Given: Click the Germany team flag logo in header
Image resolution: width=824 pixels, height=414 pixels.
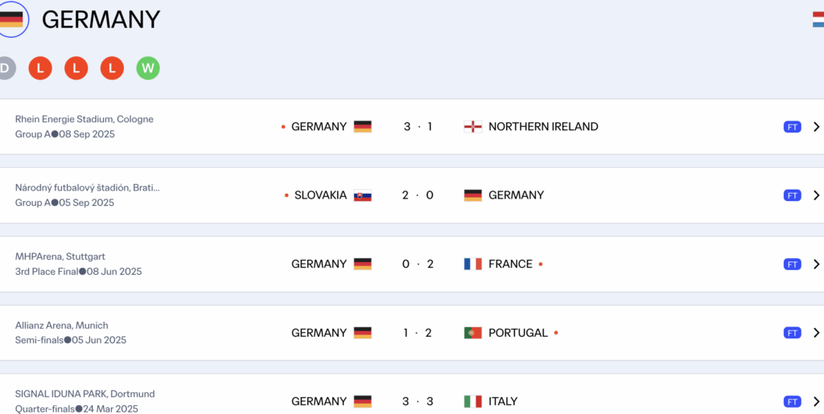Looking at the screenshot, I should point(10,19).
